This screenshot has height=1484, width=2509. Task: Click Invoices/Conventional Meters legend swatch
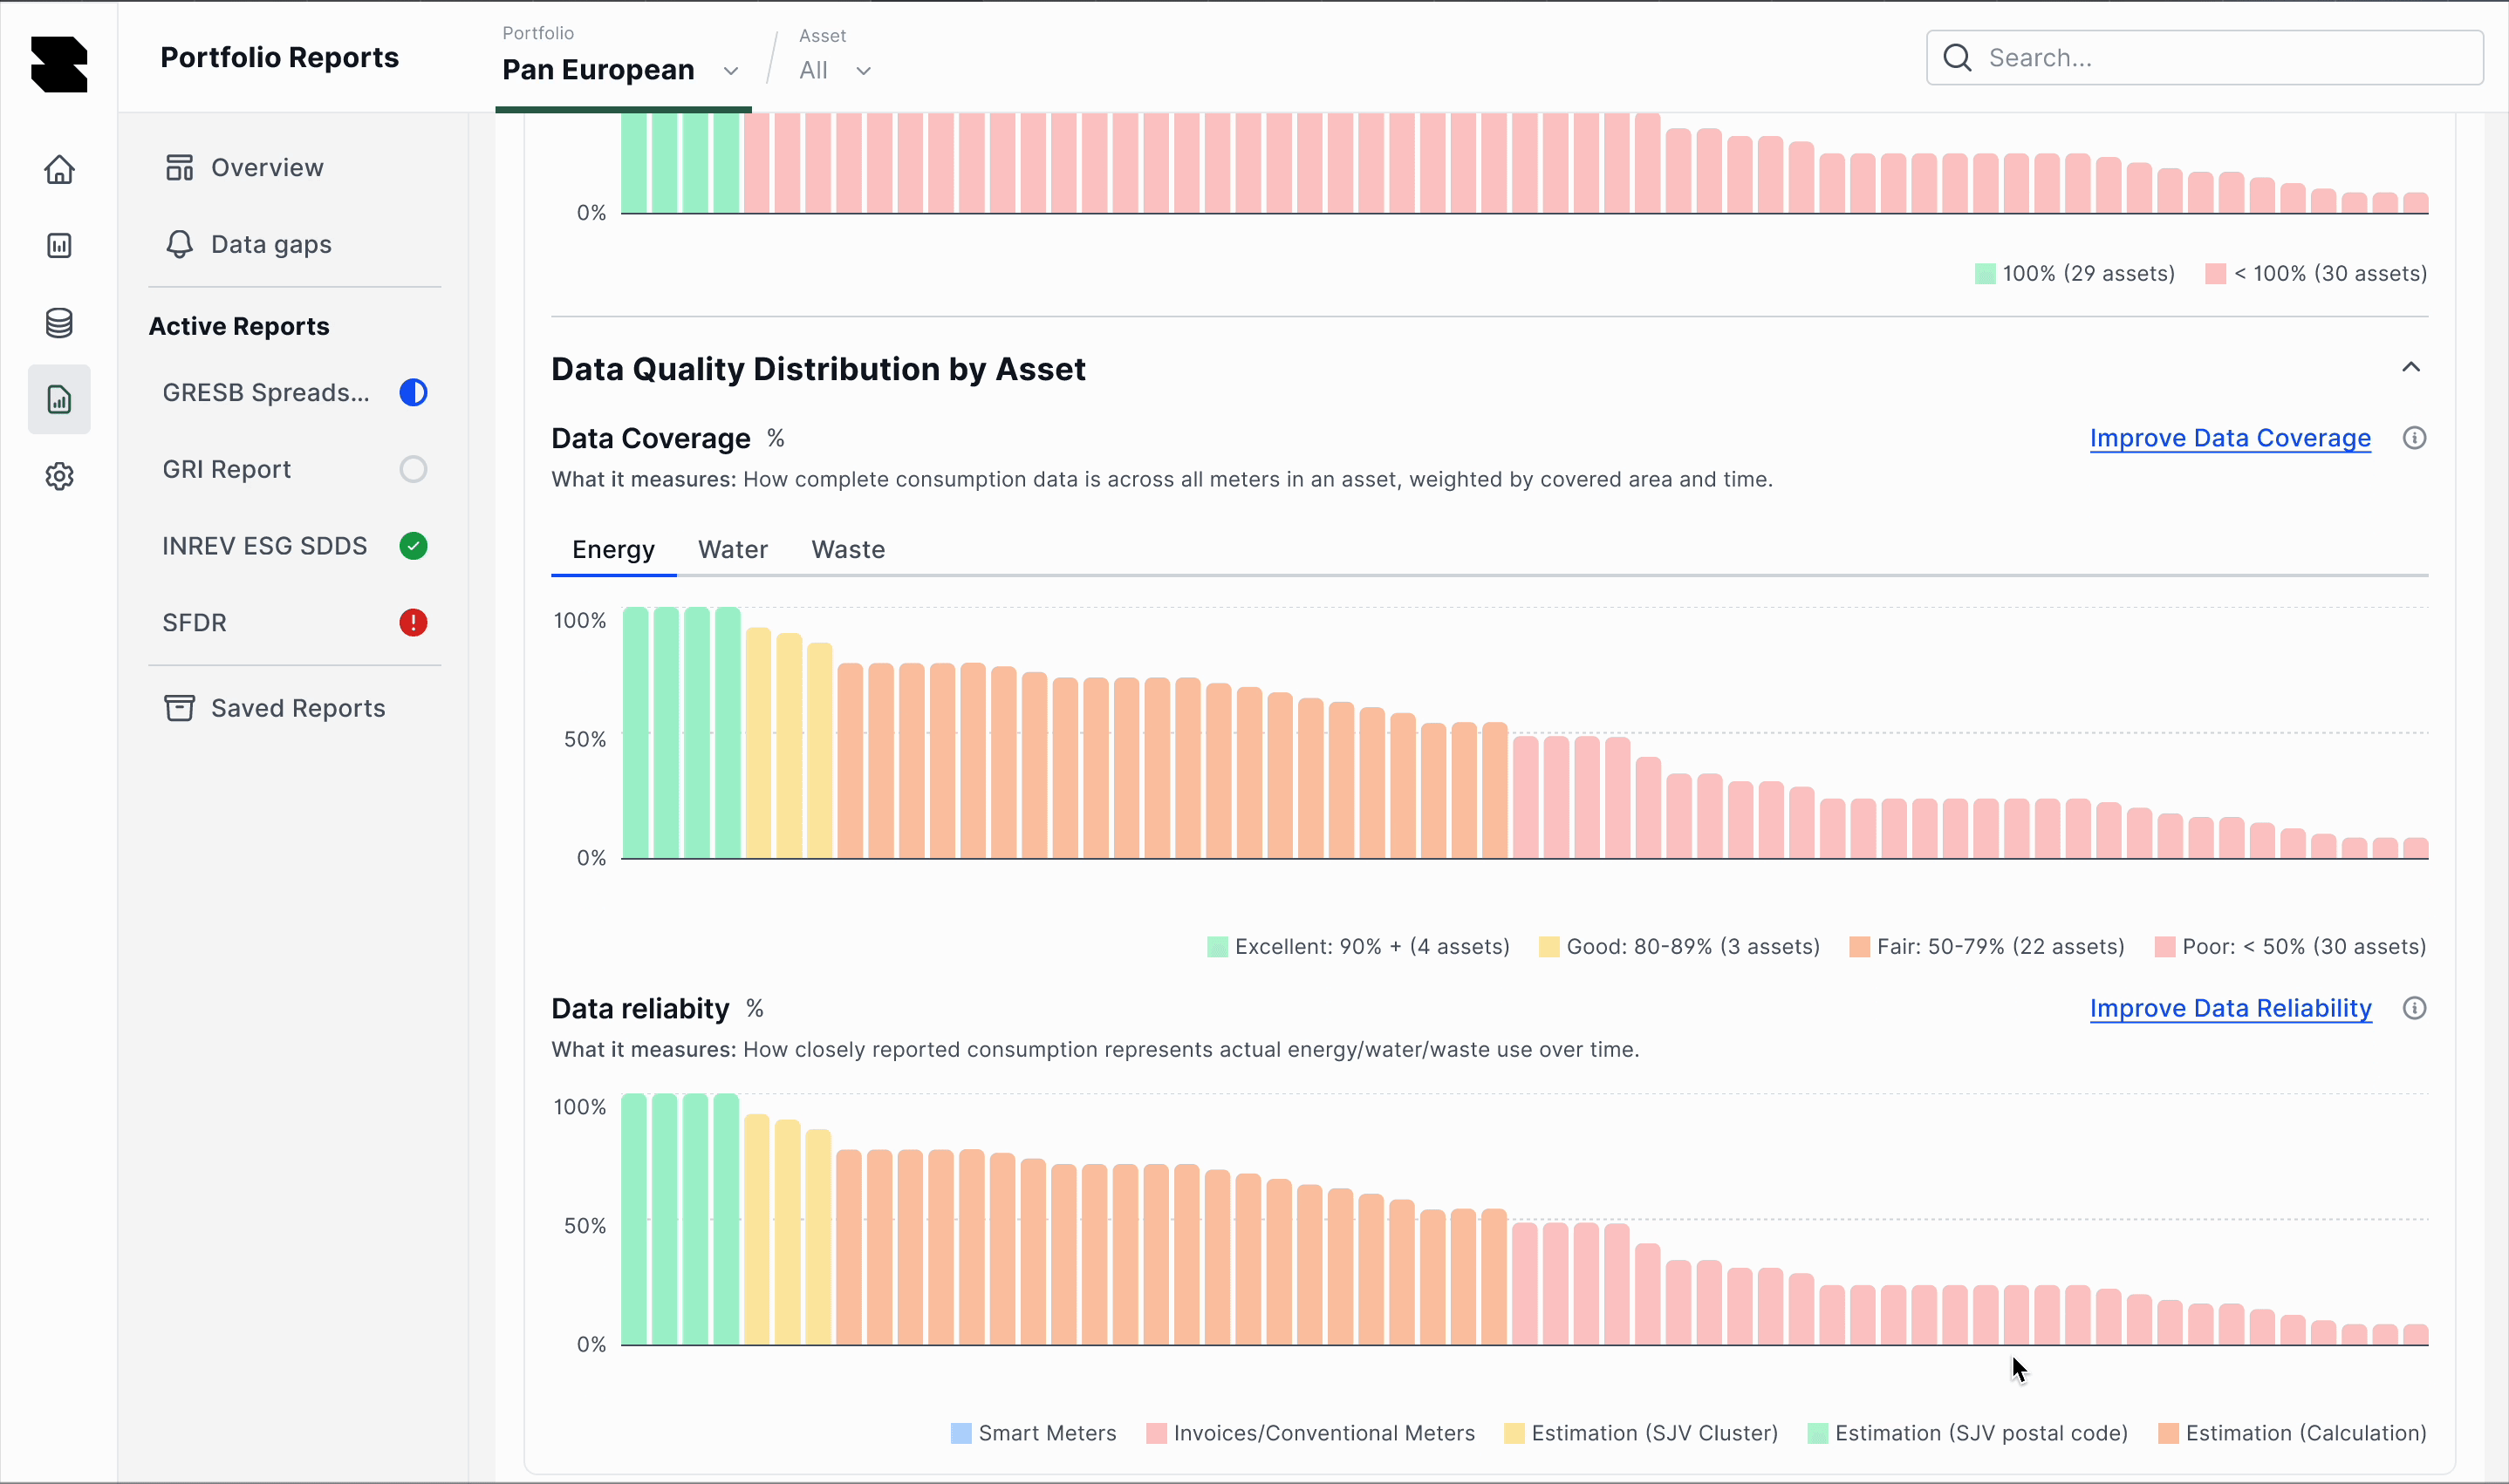[x=1155, y=1433]
